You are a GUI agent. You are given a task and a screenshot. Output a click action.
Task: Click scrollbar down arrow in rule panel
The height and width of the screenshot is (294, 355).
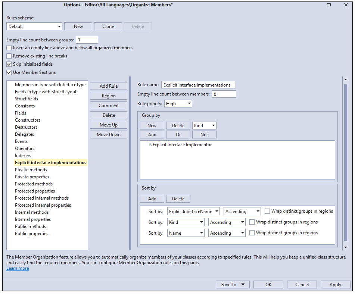click(x=345, y=247)
